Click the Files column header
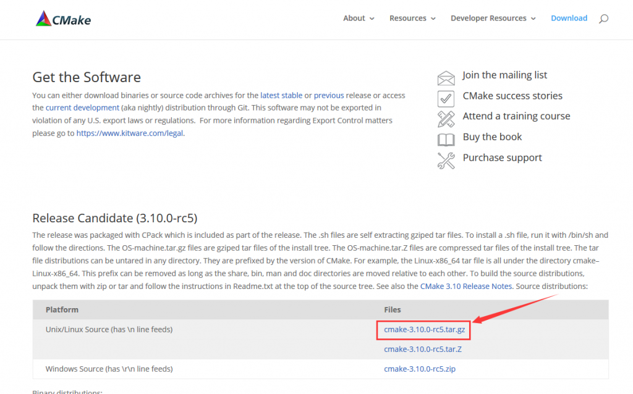The width and height of the screenshot is (633, 394). click(x=393, y=310)
